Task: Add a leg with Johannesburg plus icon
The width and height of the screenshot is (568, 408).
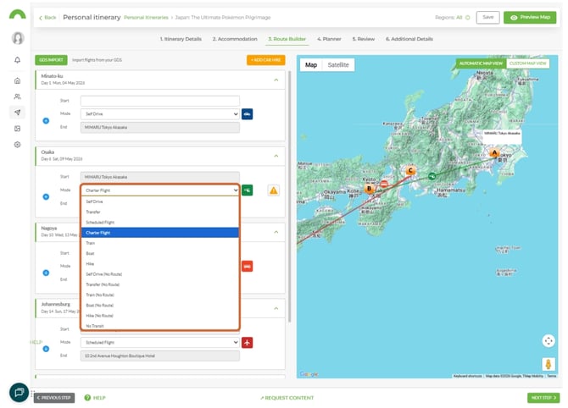Action: click(46, 349)
